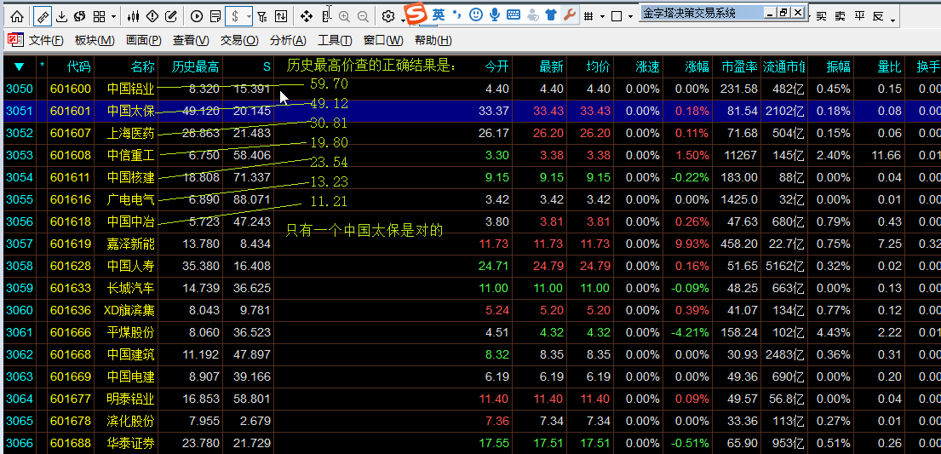Open the 帮助(H) menu

tap(433, 40)
